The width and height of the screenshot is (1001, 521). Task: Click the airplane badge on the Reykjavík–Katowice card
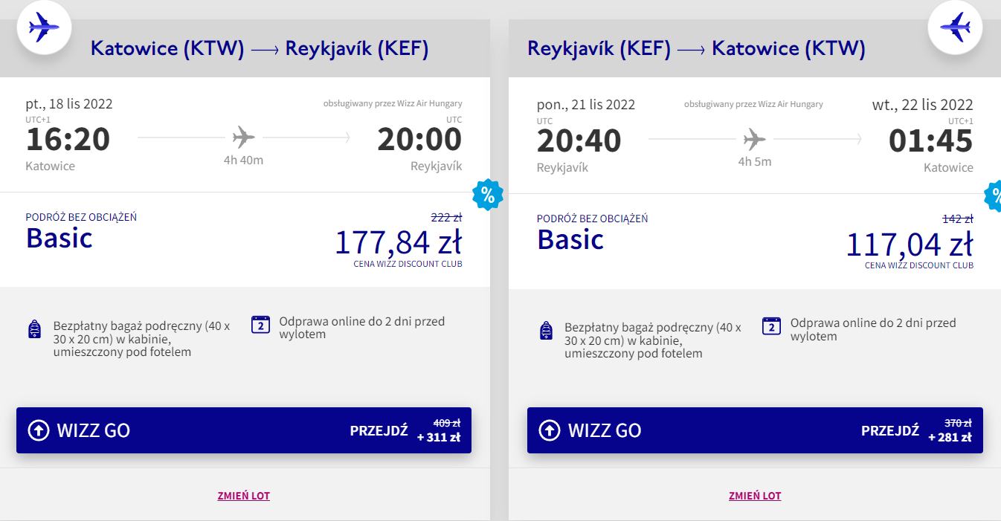pyautogui.click(x=956, y=28)
